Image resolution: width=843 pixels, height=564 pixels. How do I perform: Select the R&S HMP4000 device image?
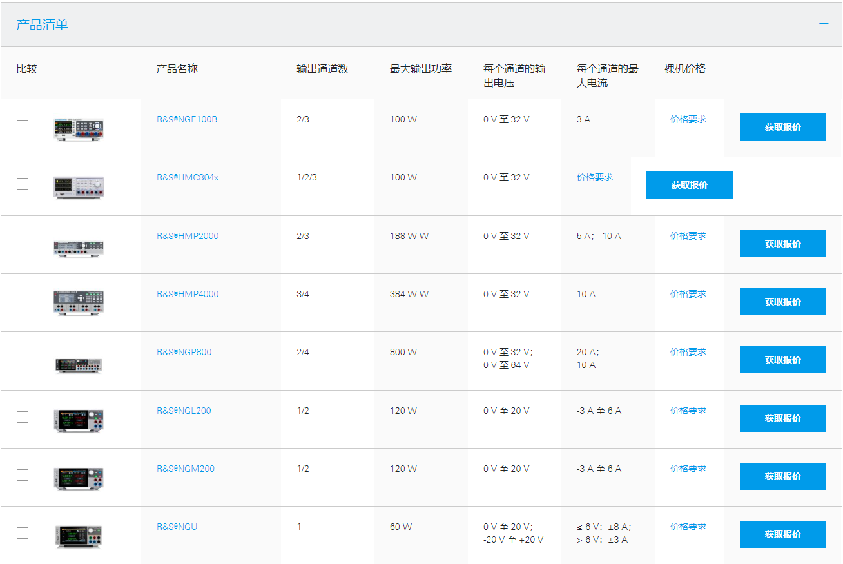78,302
